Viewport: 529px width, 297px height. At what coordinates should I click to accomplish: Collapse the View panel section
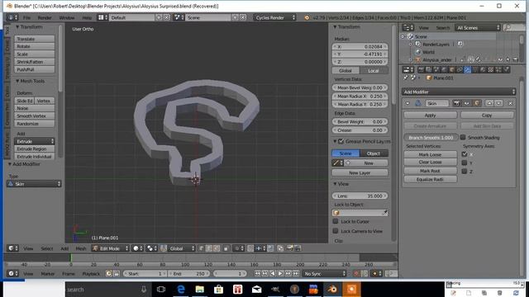(x=335, y=184)
